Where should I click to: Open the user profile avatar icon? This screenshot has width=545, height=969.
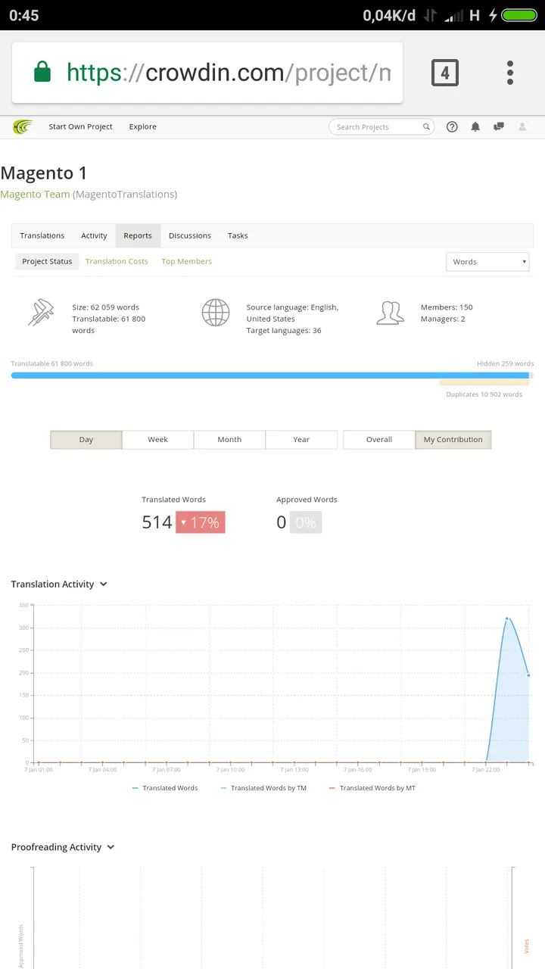(522, 127)
